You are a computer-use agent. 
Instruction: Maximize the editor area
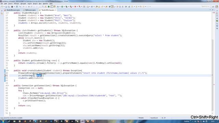coord(212,10)
